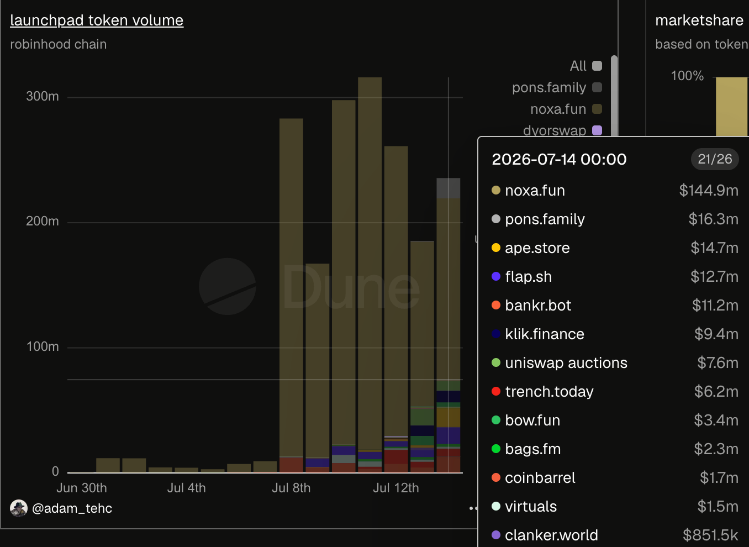Image resolution: width=749 pixels, height=547 pixels.
Task: Click the "$16.3m" value for pons.family
Action: tap(714, 219)
